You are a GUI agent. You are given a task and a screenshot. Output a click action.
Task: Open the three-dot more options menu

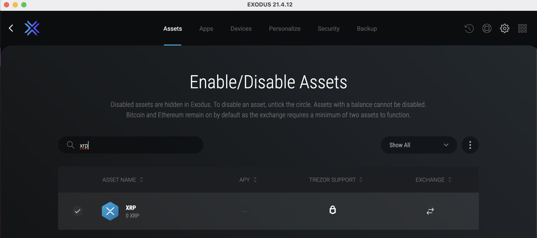(470, 145)
